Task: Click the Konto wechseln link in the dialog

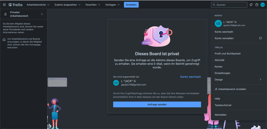Action: (x=191, y=77)
